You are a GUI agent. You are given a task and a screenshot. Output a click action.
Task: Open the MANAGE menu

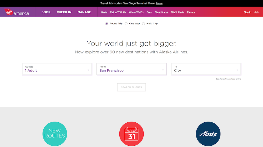click(84, 12)
